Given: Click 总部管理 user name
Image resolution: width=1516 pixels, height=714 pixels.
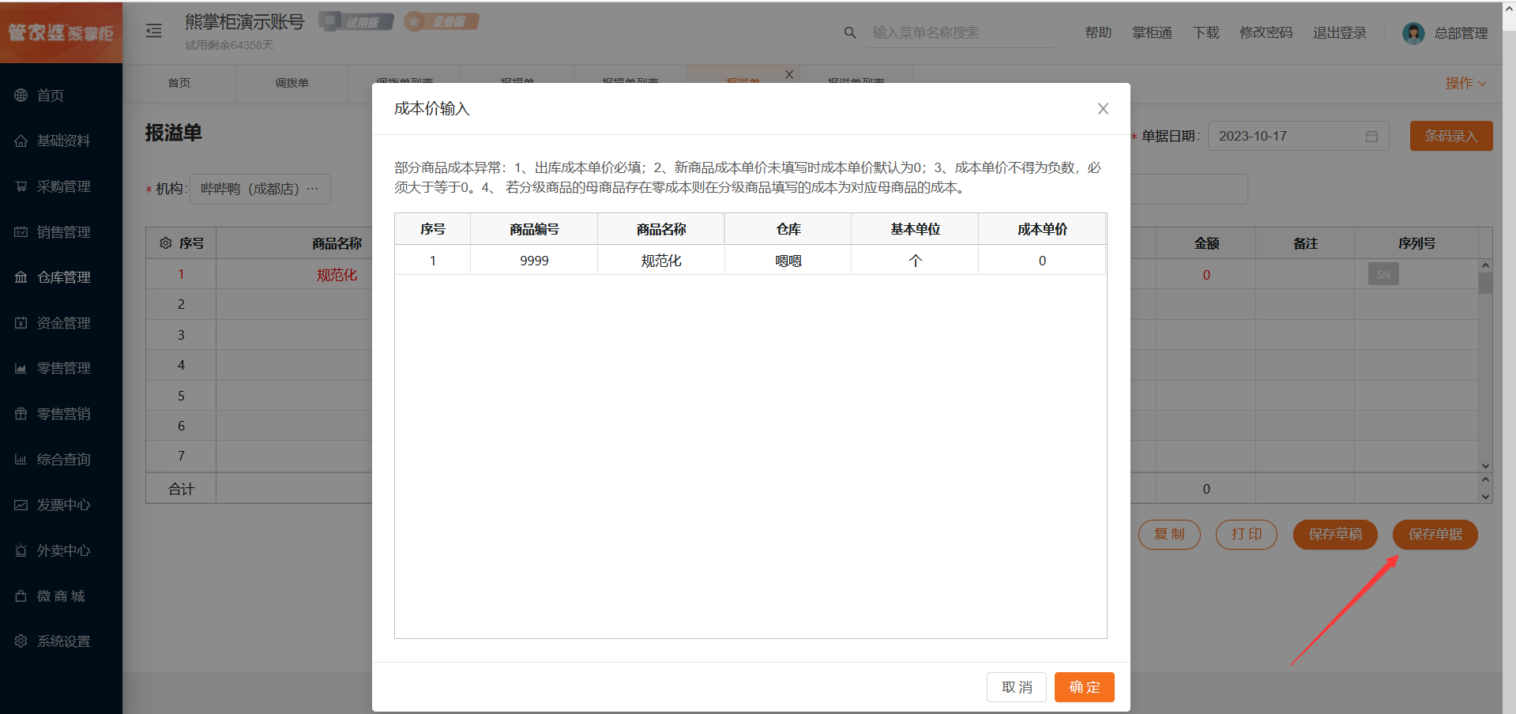Looking at the screenshot, I should tap(1461, 33).
